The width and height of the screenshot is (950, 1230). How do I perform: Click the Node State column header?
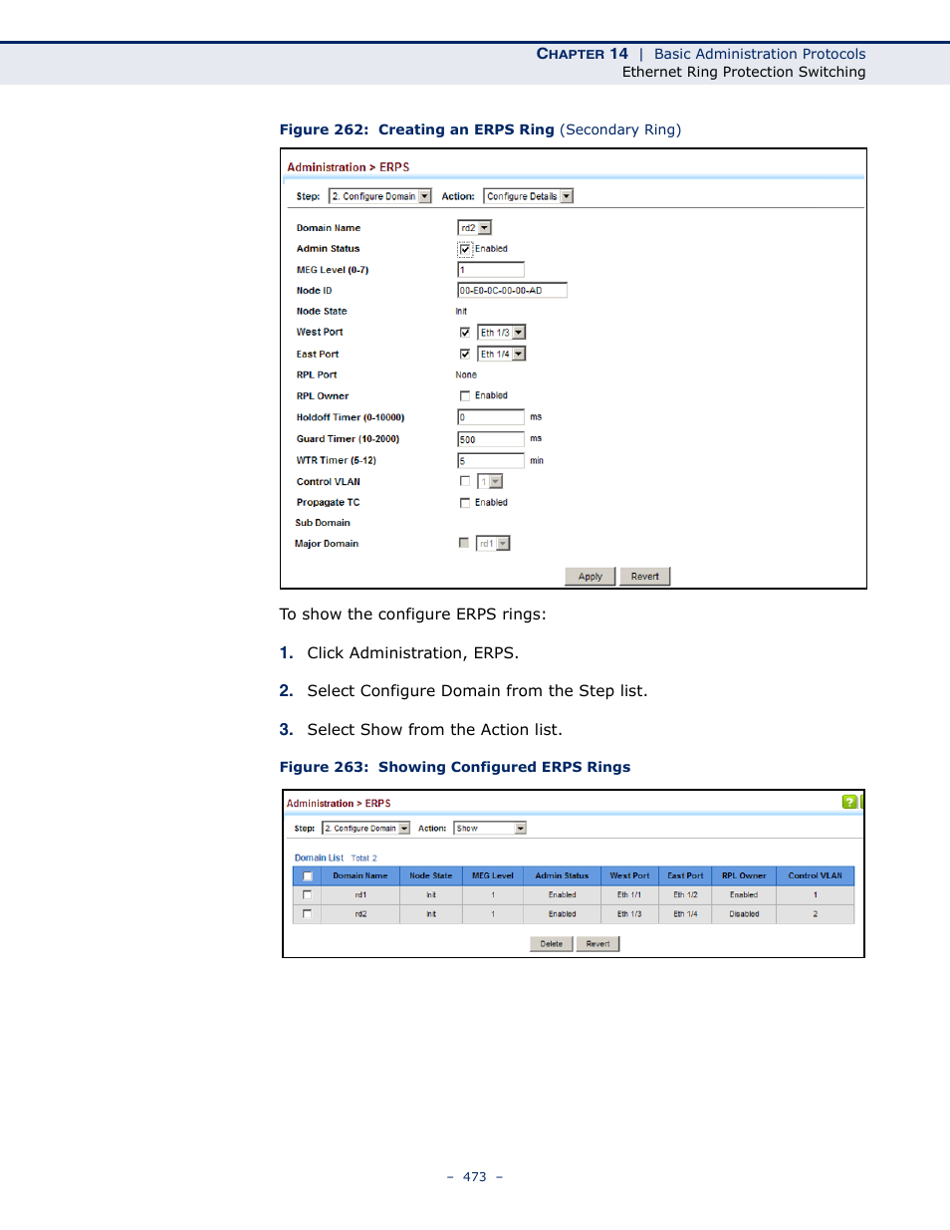tap(431, 876)
